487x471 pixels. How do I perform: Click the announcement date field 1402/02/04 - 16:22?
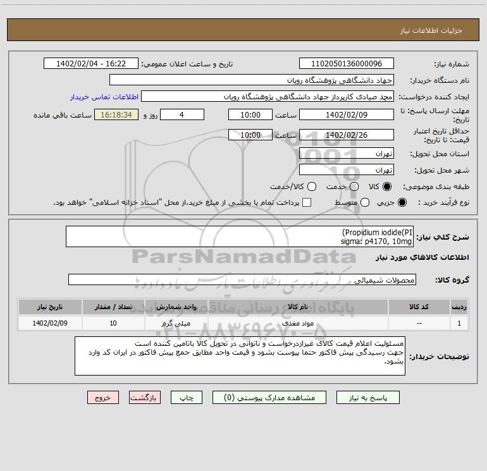91,63
